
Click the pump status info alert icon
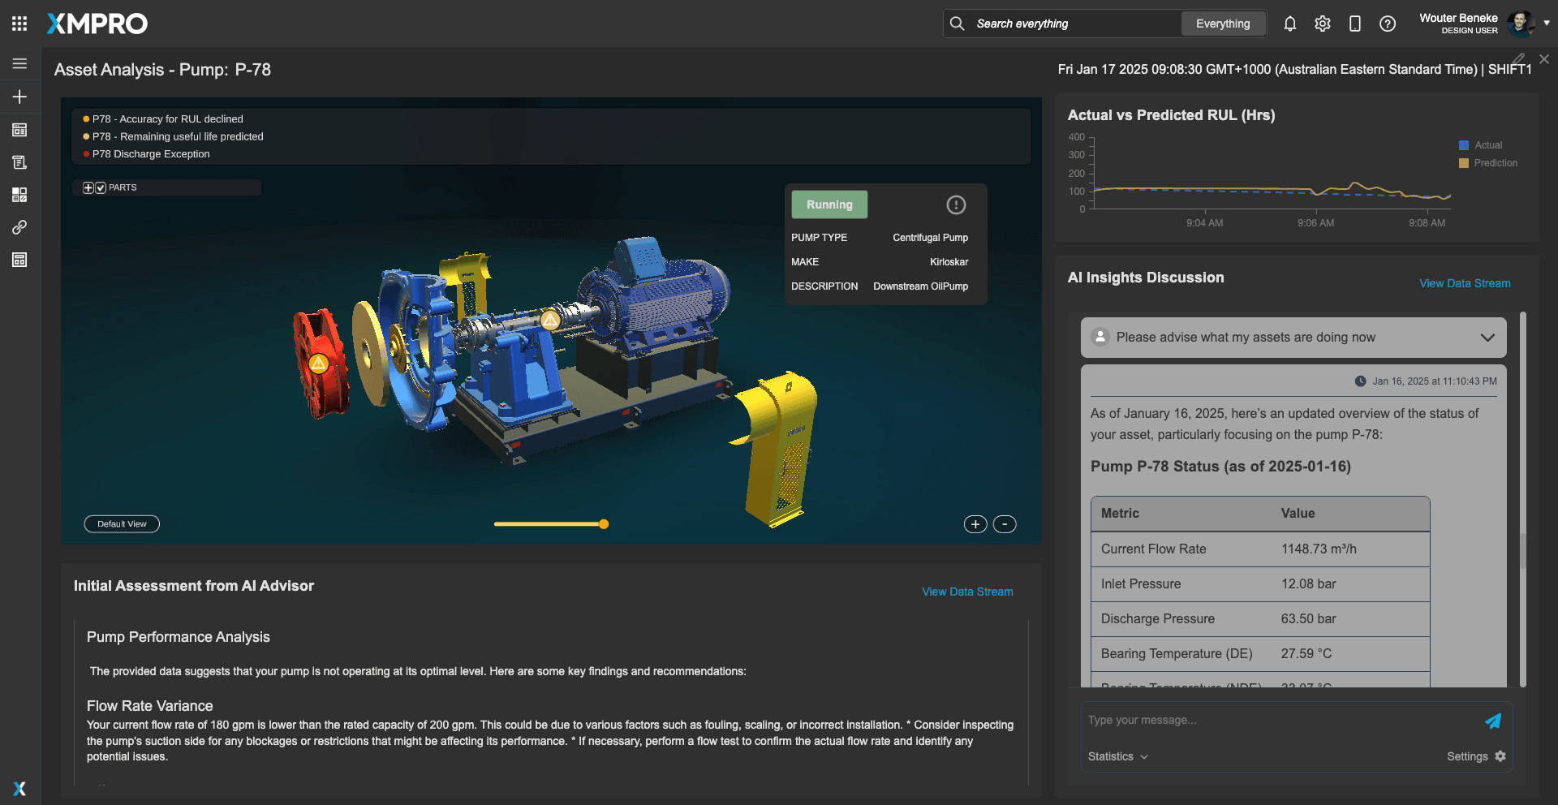coord(956,204)
